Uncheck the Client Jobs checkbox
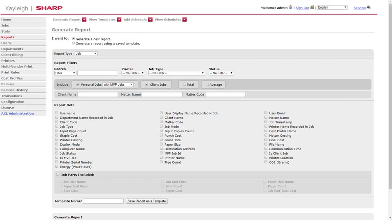 coord(147,84)
